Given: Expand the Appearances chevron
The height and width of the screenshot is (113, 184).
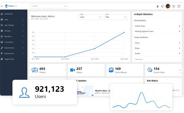Looking at the screenshot, I should 23,48.
